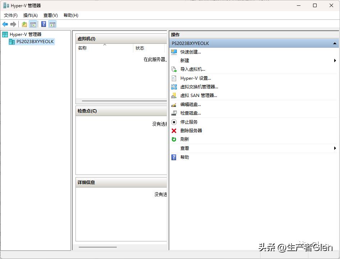The width and height of the screenshot is (340, 259).
Task: Expand the 新建 submenu arrow
Action: 335,60
